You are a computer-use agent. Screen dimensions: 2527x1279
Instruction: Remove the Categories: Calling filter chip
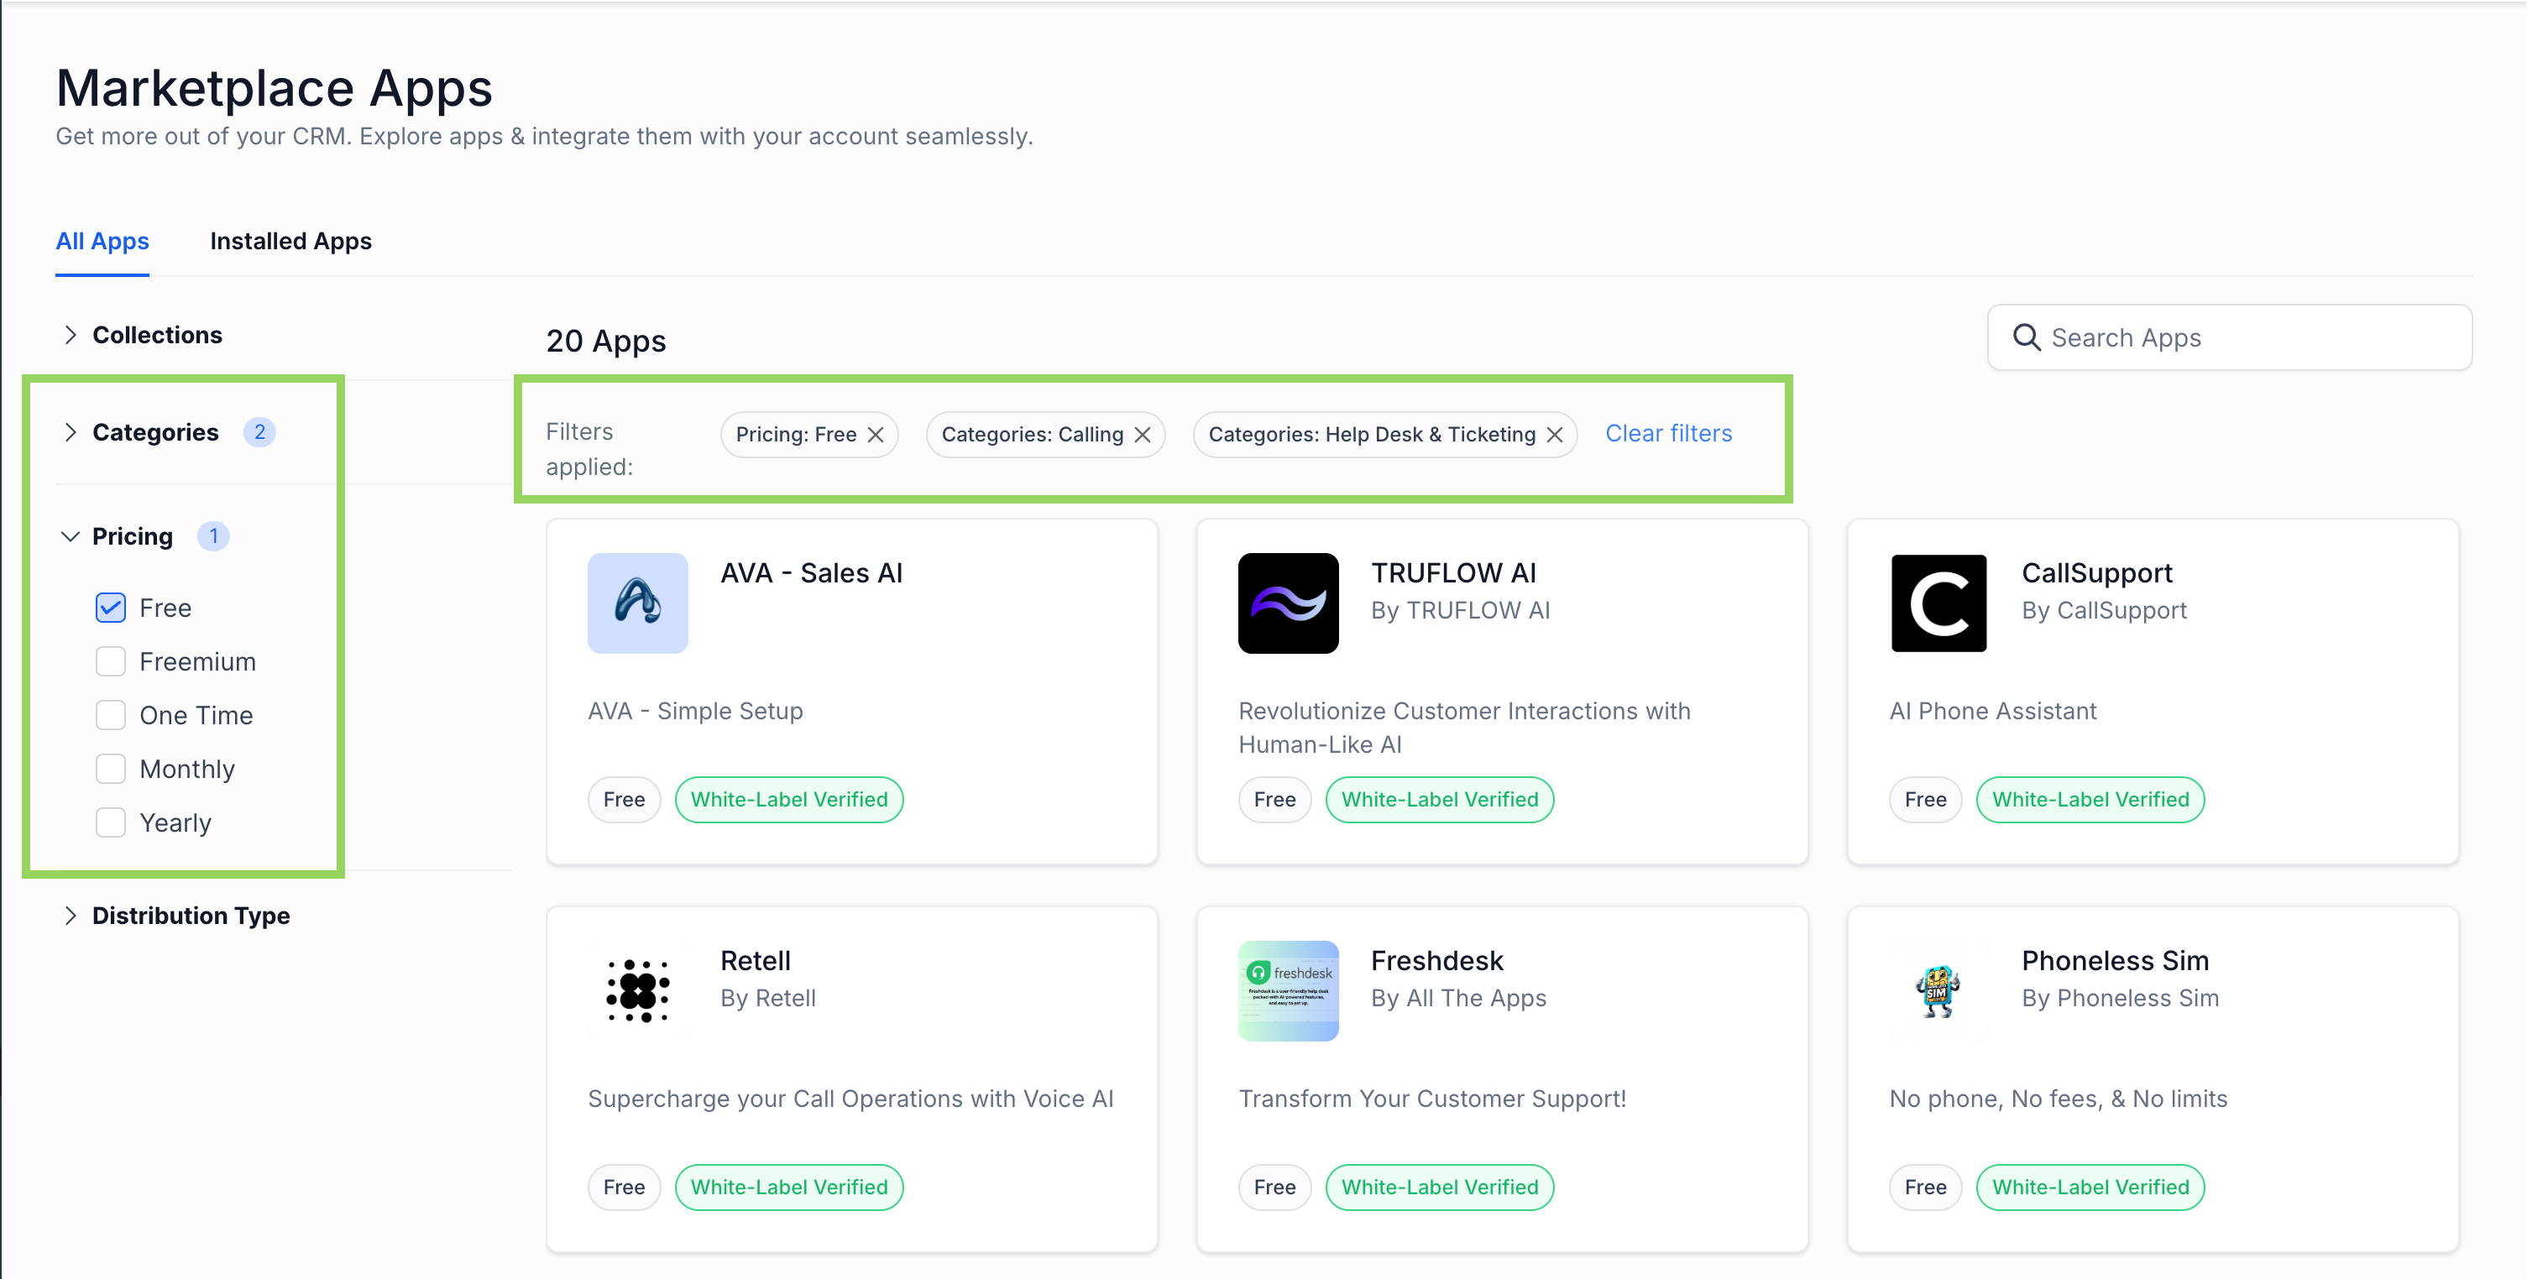tap(1143, 435)
